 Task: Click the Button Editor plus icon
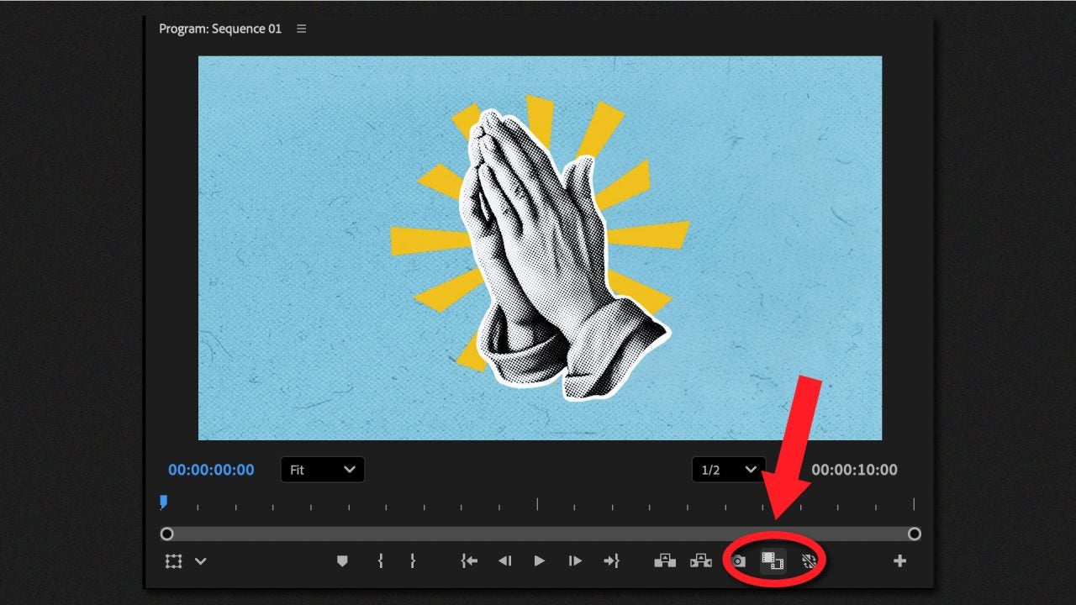(x=899, y=560)
